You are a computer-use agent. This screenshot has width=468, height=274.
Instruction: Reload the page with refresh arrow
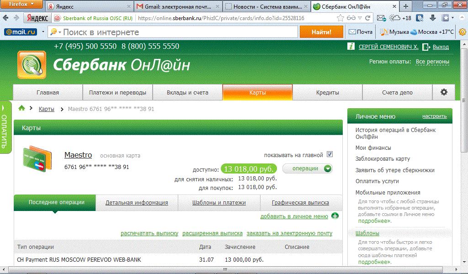coord(368,18)
